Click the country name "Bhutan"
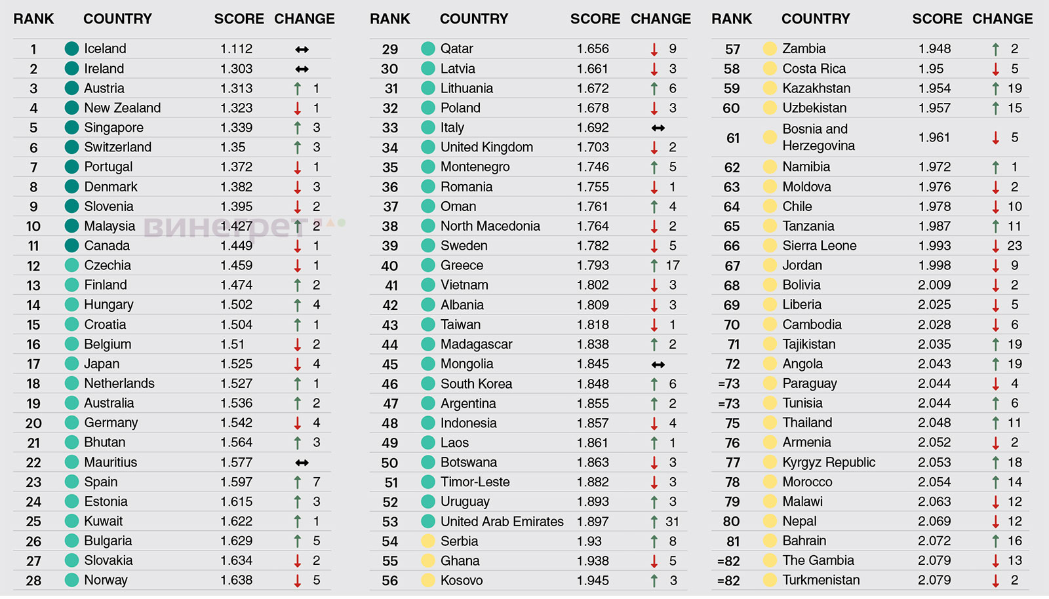Viewport: 1049px width, 599px height. pyautogui.click(x=105, y=442)
